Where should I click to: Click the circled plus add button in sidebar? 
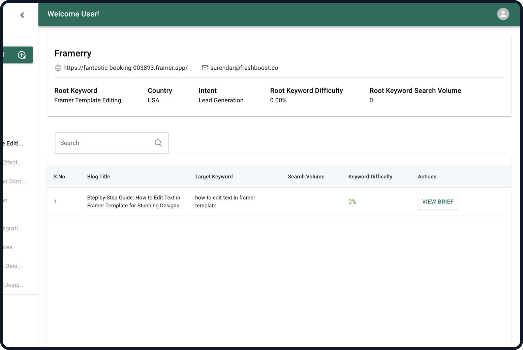[x=22, y=55]
